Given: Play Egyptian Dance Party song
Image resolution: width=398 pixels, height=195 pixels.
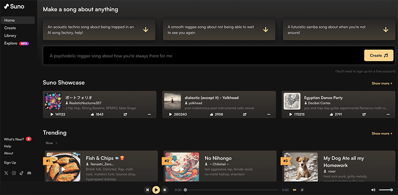Looking at the screenshot, I should click(x=297, y=114).
